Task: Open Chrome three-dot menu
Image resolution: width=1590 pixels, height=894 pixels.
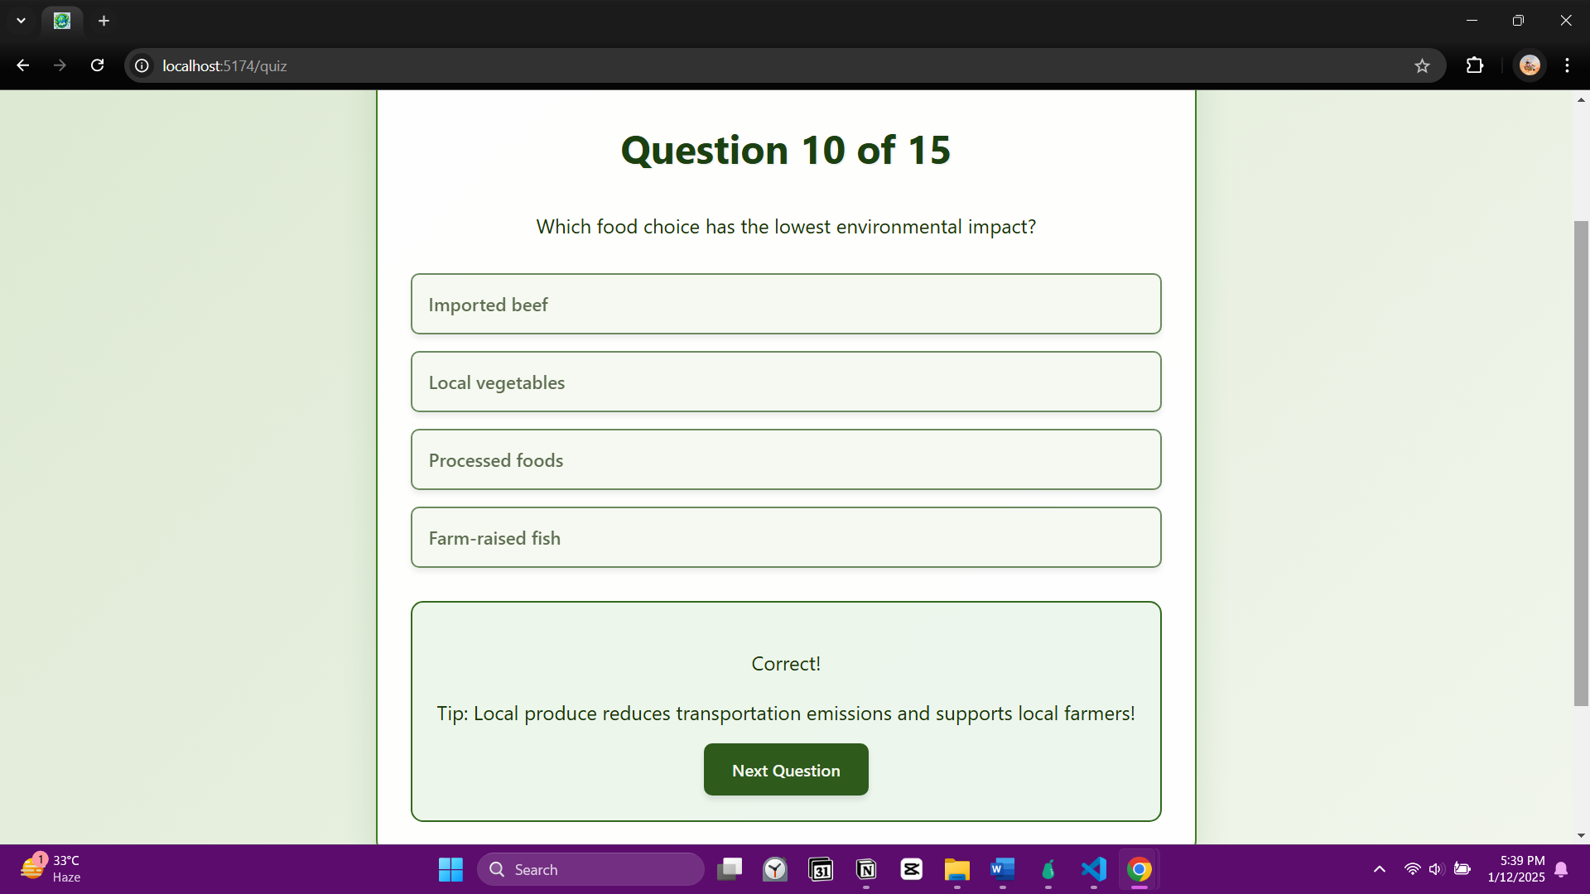Action: (x=1567, y=65)
